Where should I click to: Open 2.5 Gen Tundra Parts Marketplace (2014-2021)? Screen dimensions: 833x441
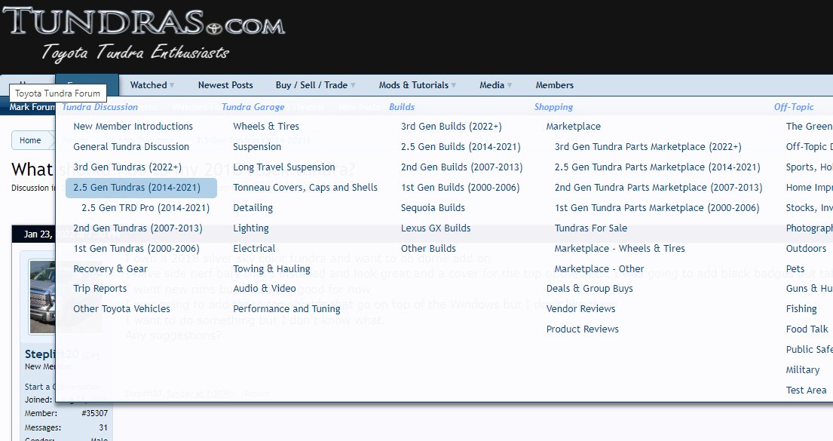point(657,167)
